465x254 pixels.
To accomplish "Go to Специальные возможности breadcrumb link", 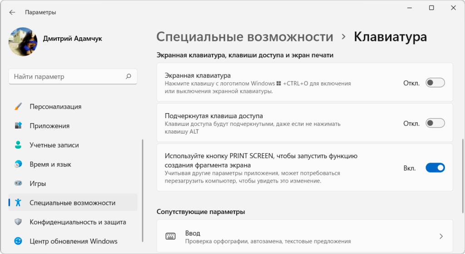I will click(244, 36).
